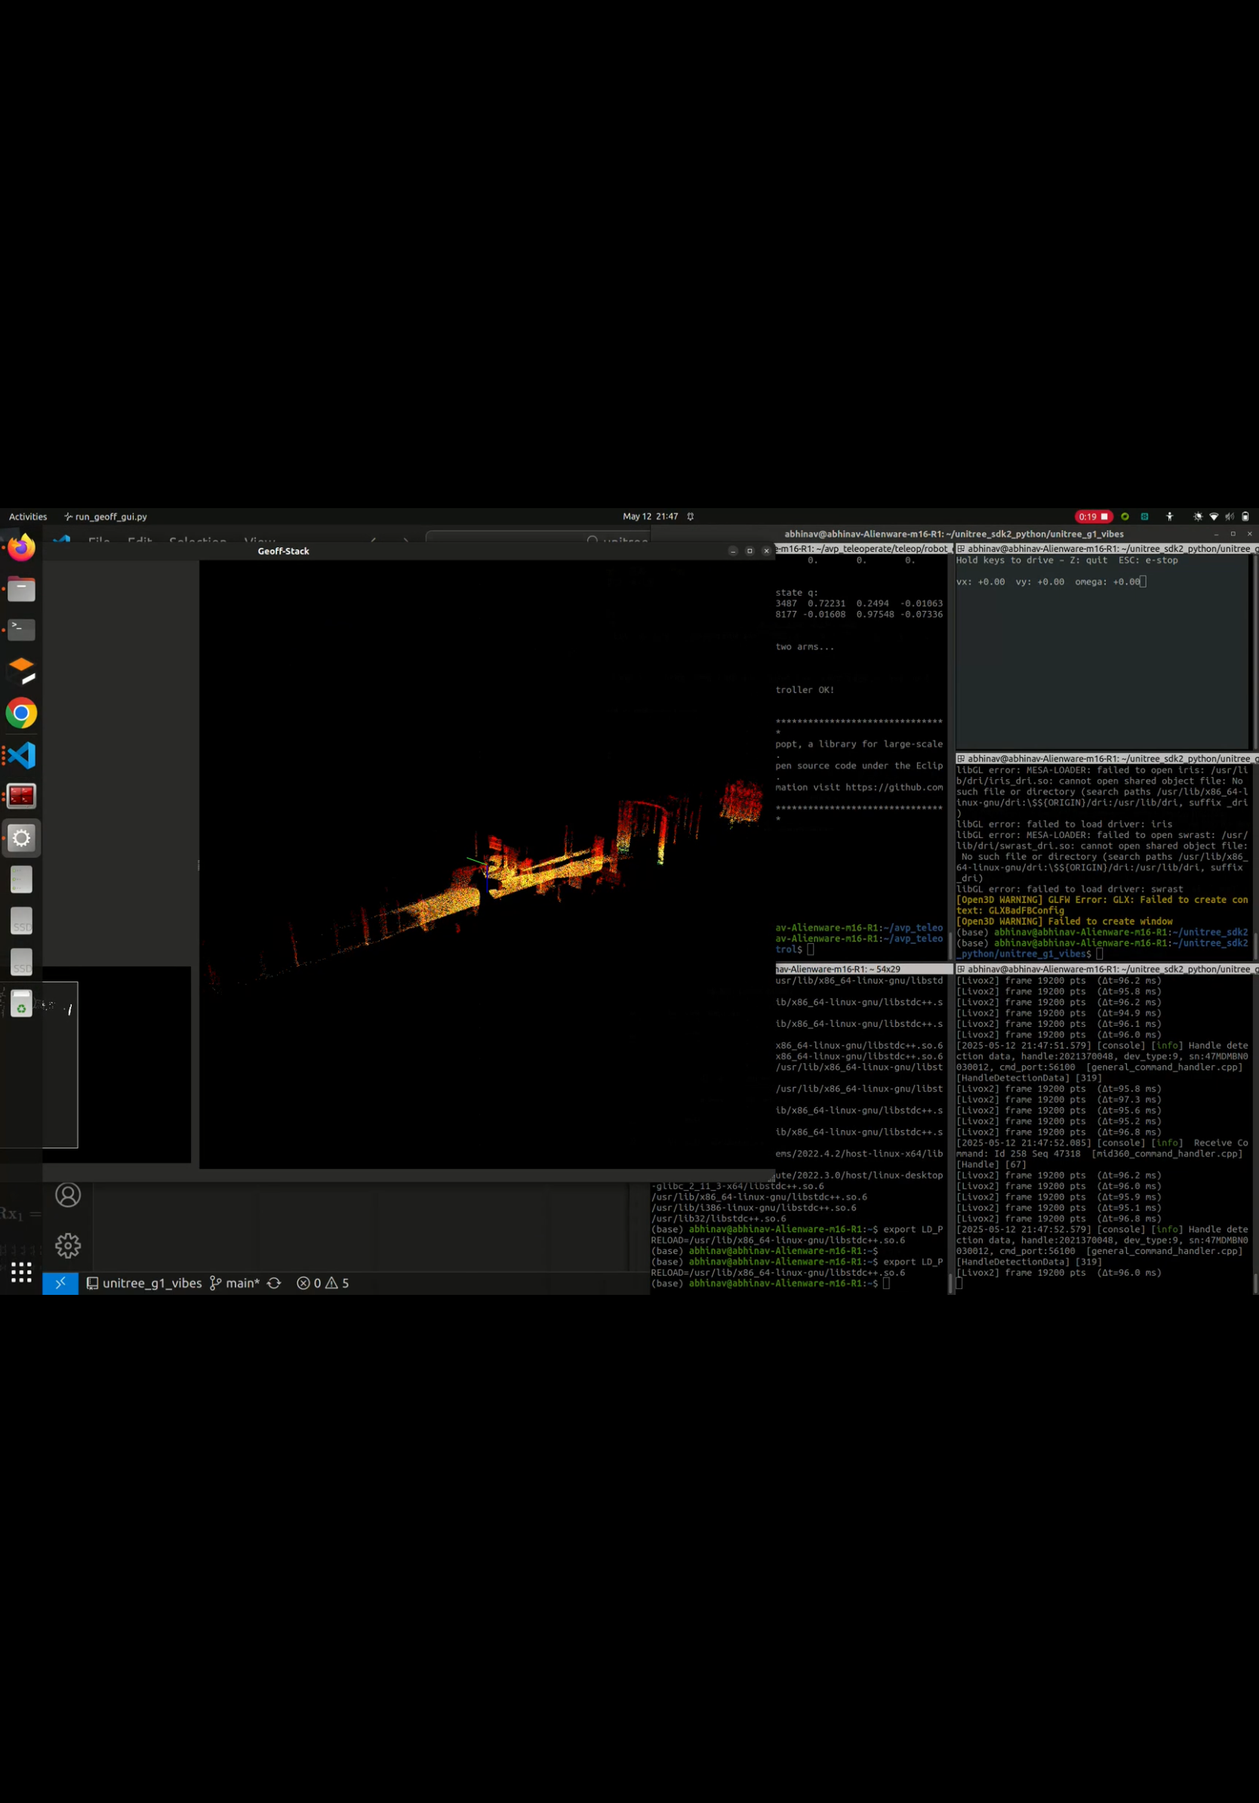Show Applications grid at dock bottom
Viewport: 1259px width, 1803px height.
[x=21, y=1272]
